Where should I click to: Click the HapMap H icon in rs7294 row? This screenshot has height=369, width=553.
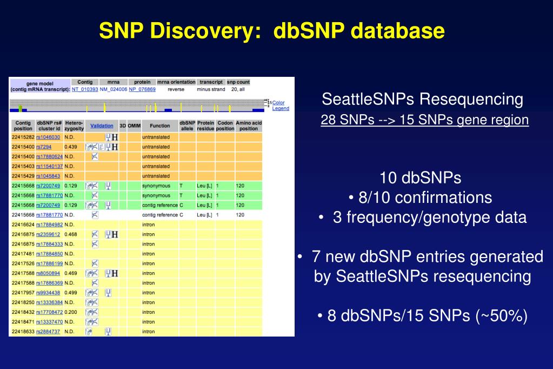tap(115, 147)
